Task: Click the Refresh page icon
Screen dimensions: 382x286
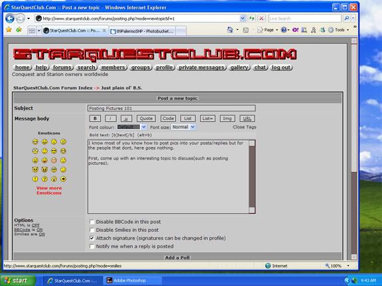Action: 251,19
